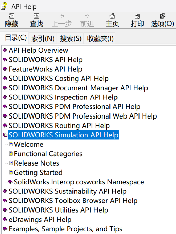
Task: Open the Release Notes topic
Action: pos(36,163)
